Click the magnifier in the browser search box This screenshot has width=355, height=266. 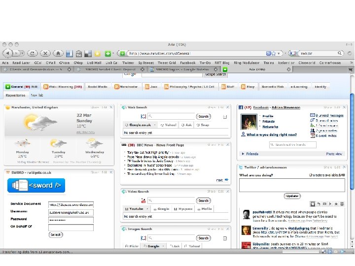coord(339,53)
